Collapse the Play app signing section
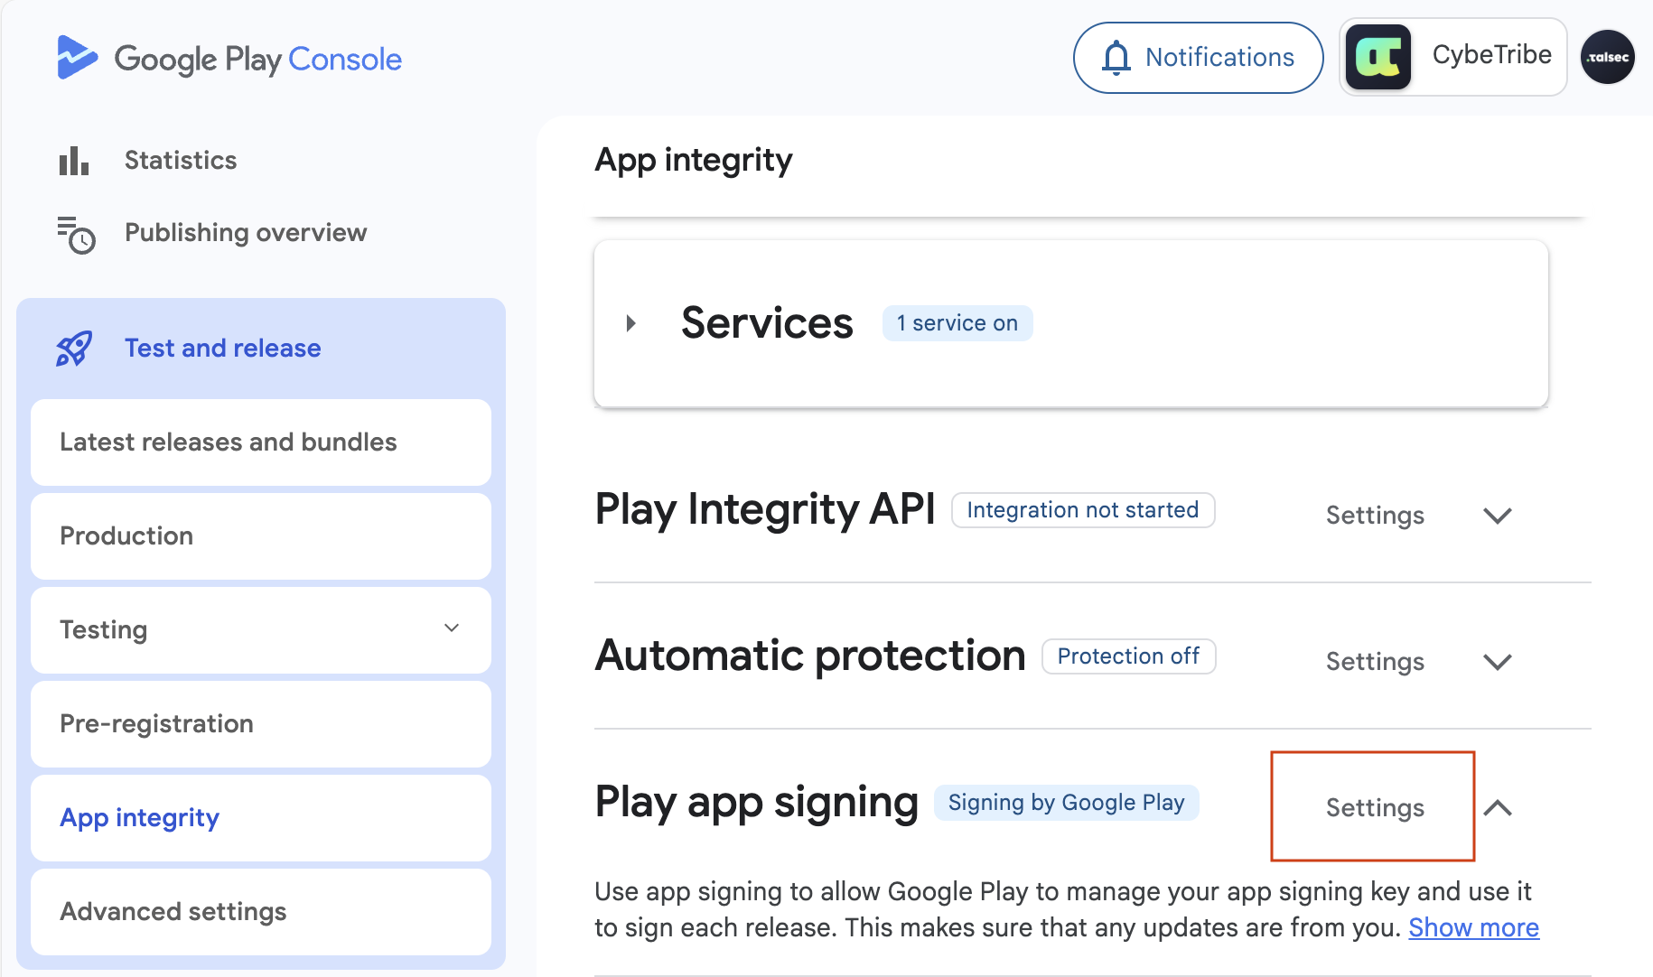Viewport: 1653px width, 977px height. pos(1497,808)
